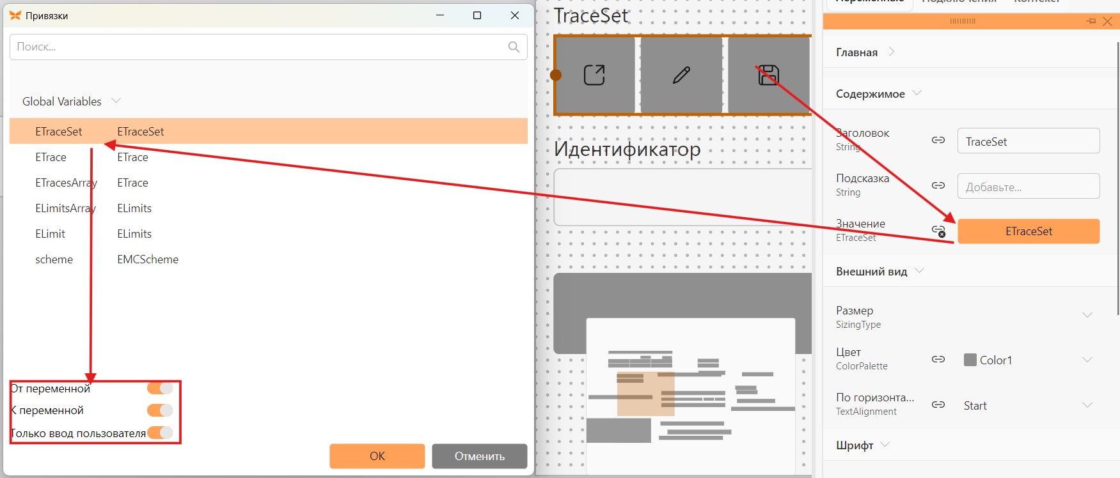This screenshot has height=478, width=1120.
Task: Click link icon beside По горизонтали alignment
Action: point(938,405)
